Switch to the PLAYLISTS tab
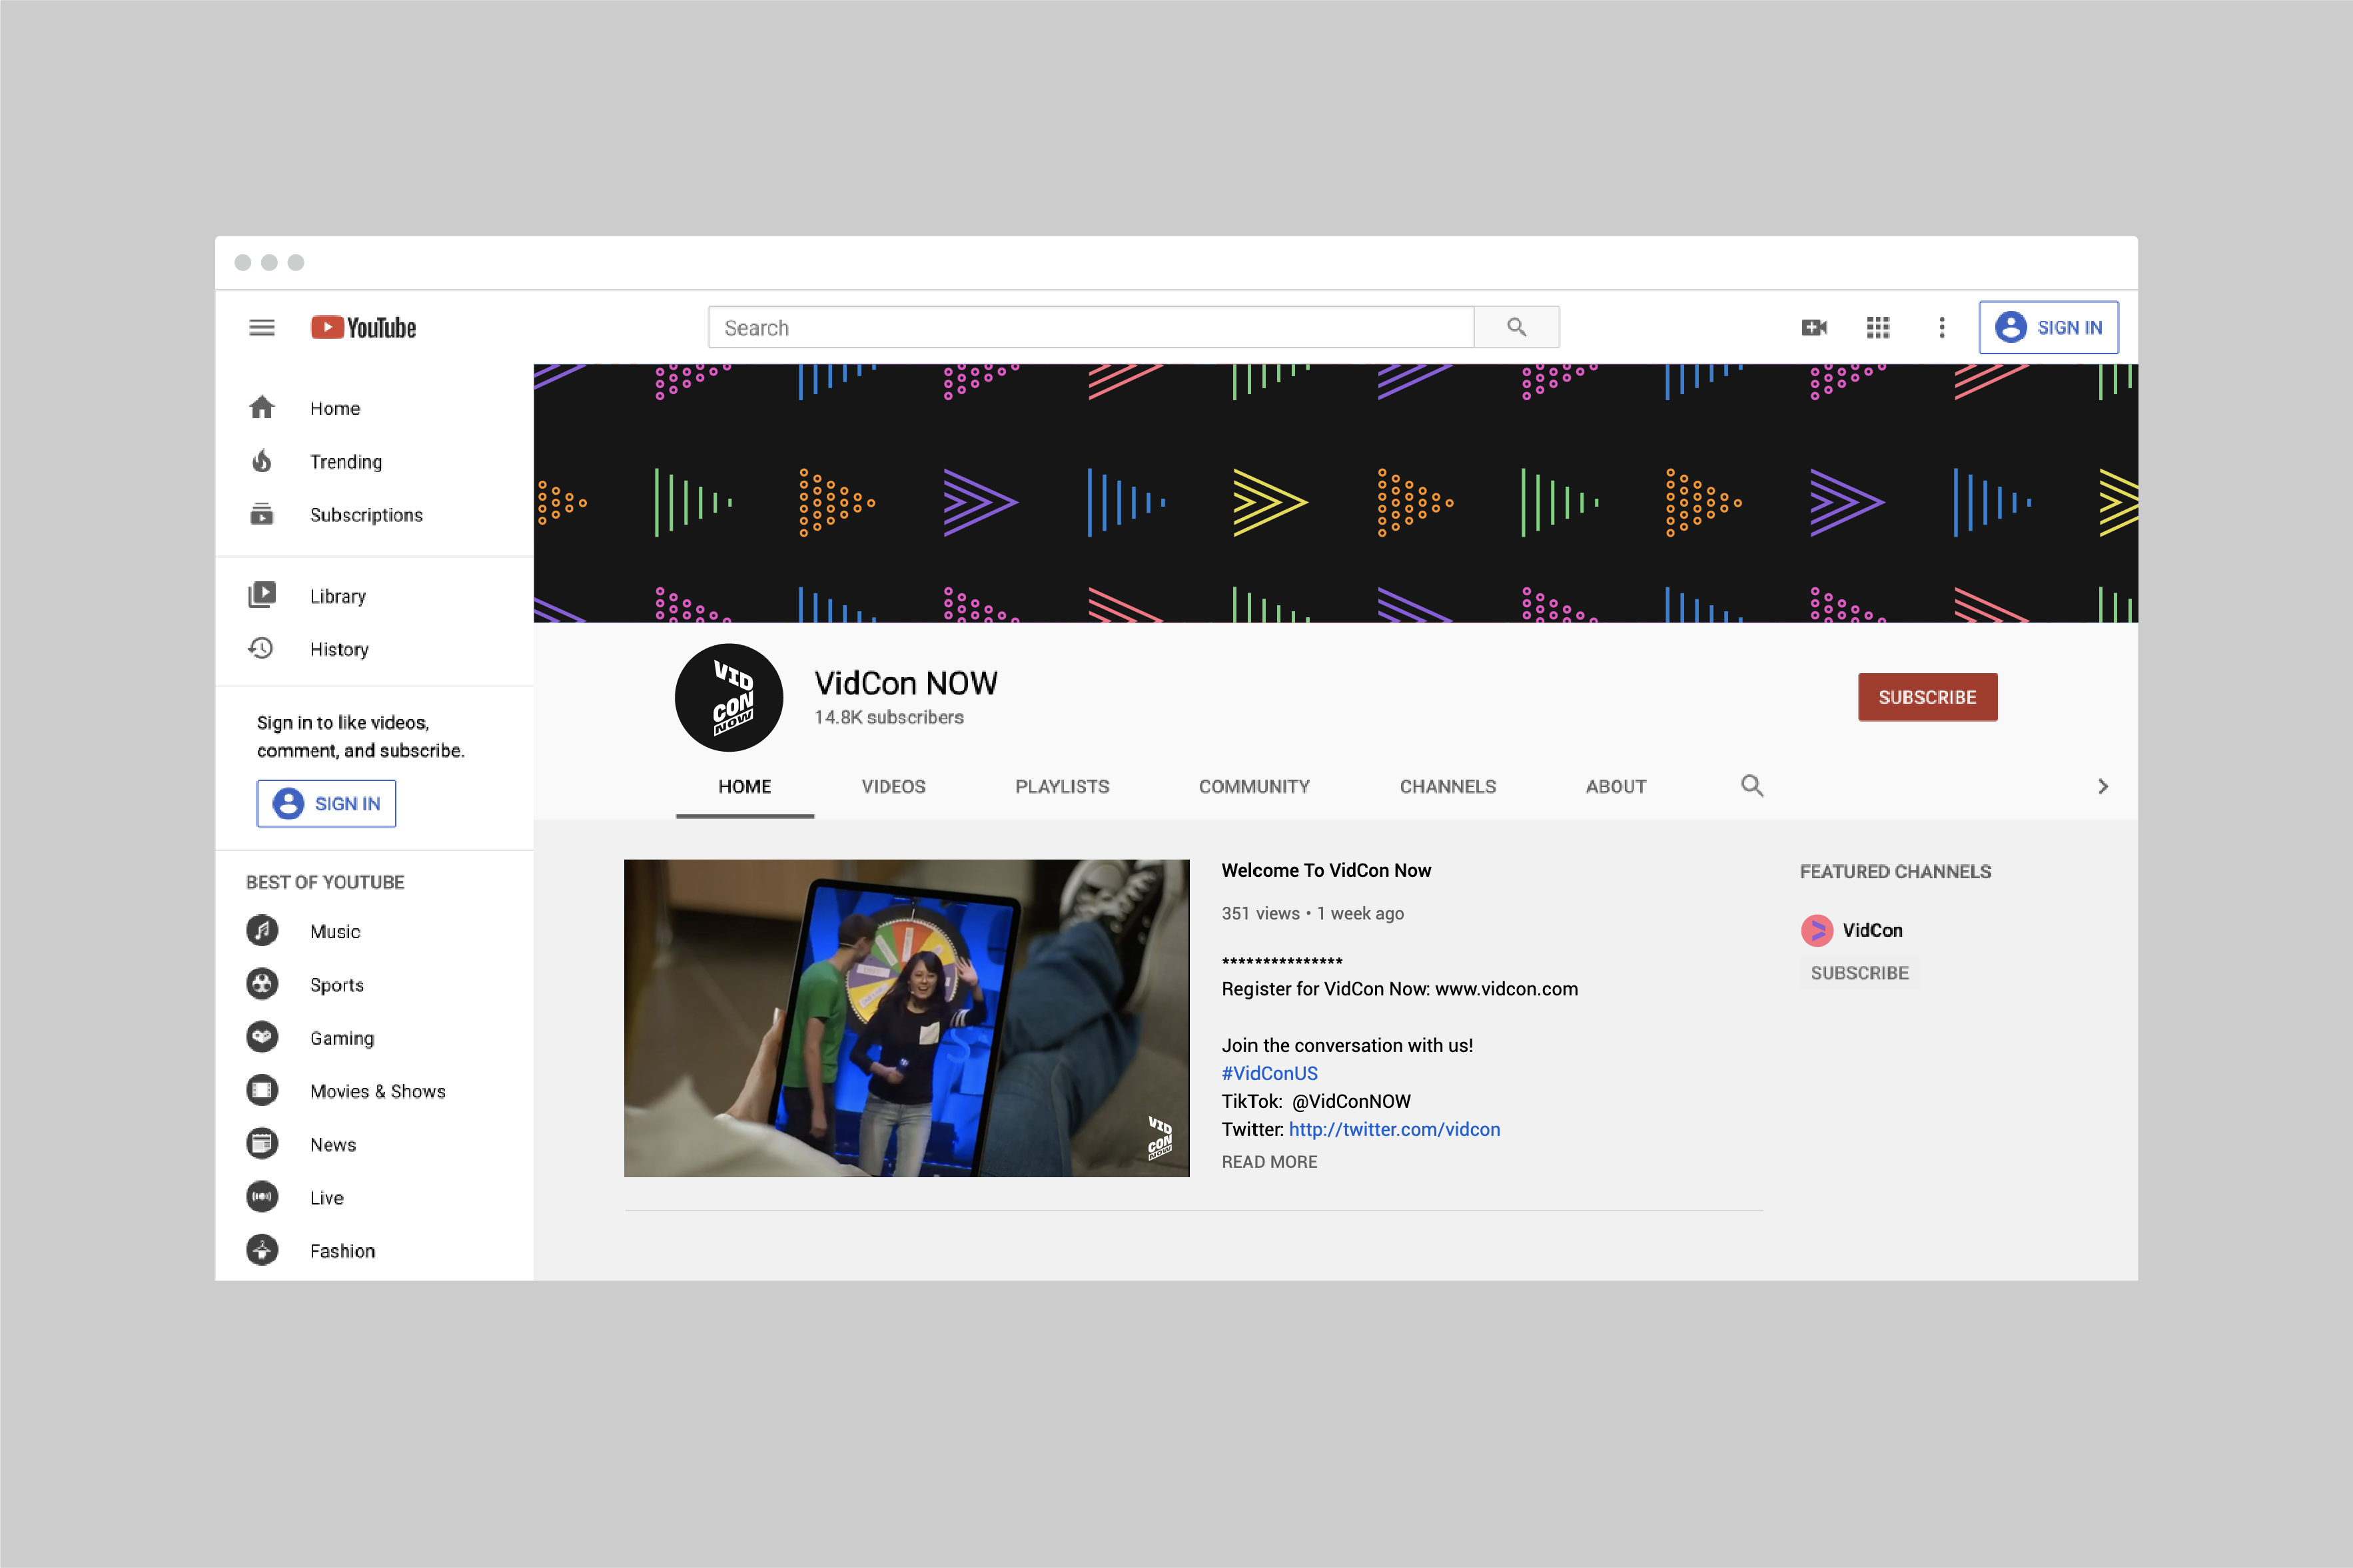 tap(1063, 787)
